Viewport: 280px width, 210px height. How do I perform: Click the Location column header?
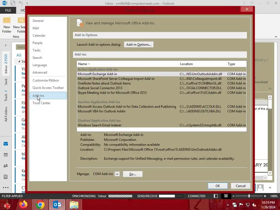(203, 64)
